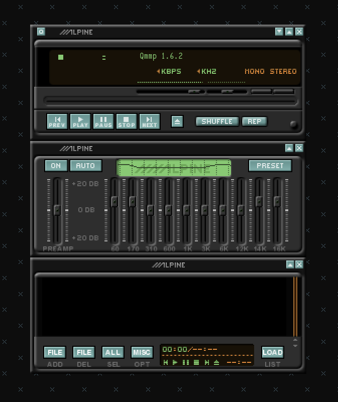Toggle playlist window button in main player
This screenshot has width=338, height=402.
[284, 91]
